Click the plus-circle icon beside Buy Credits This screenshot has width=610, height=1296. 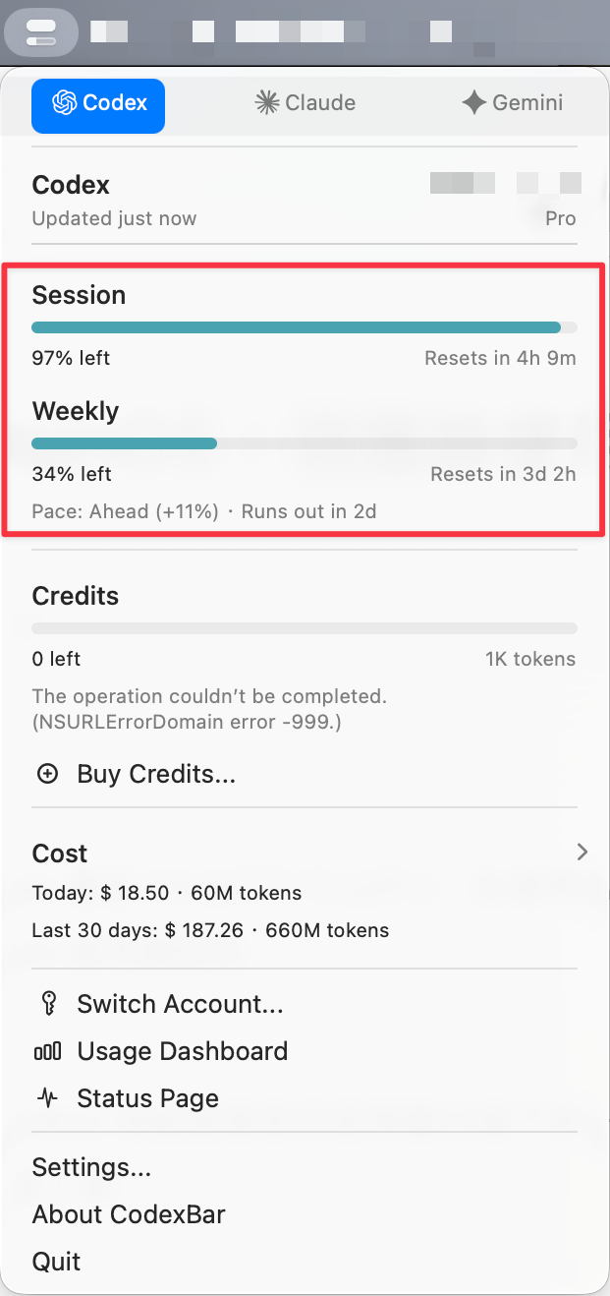click(47, 774)
